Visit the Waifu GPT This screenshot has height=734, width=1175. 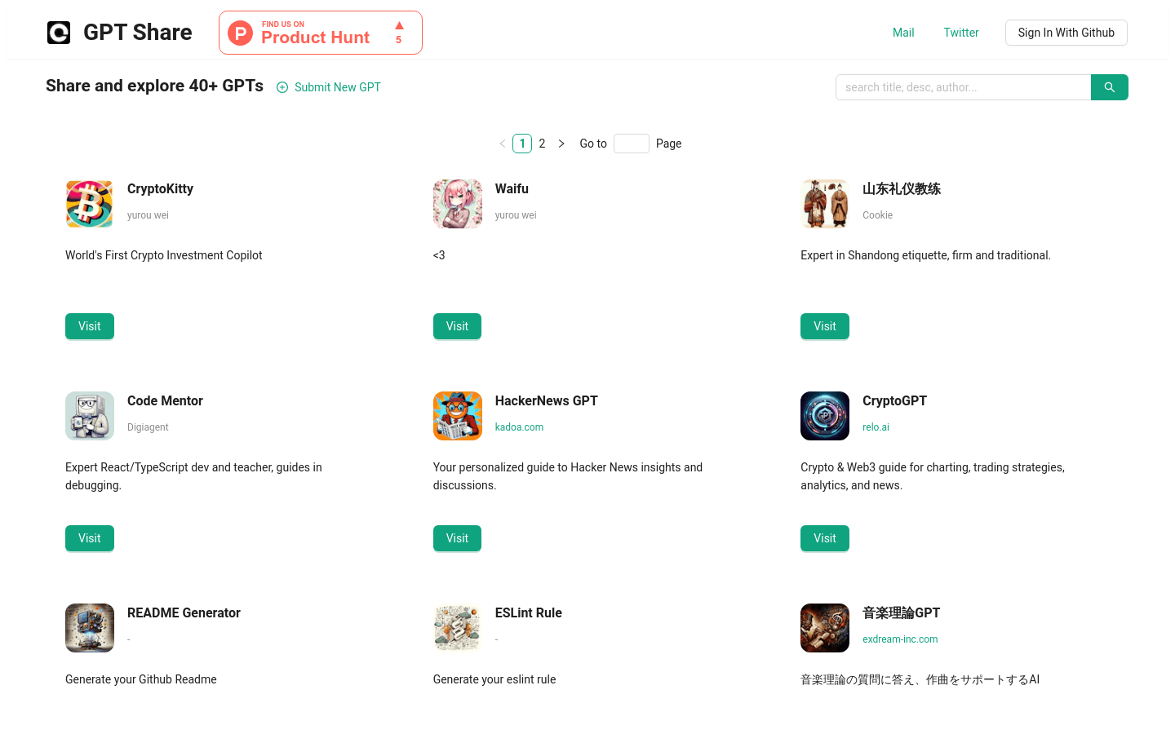(x=457, y=326)
